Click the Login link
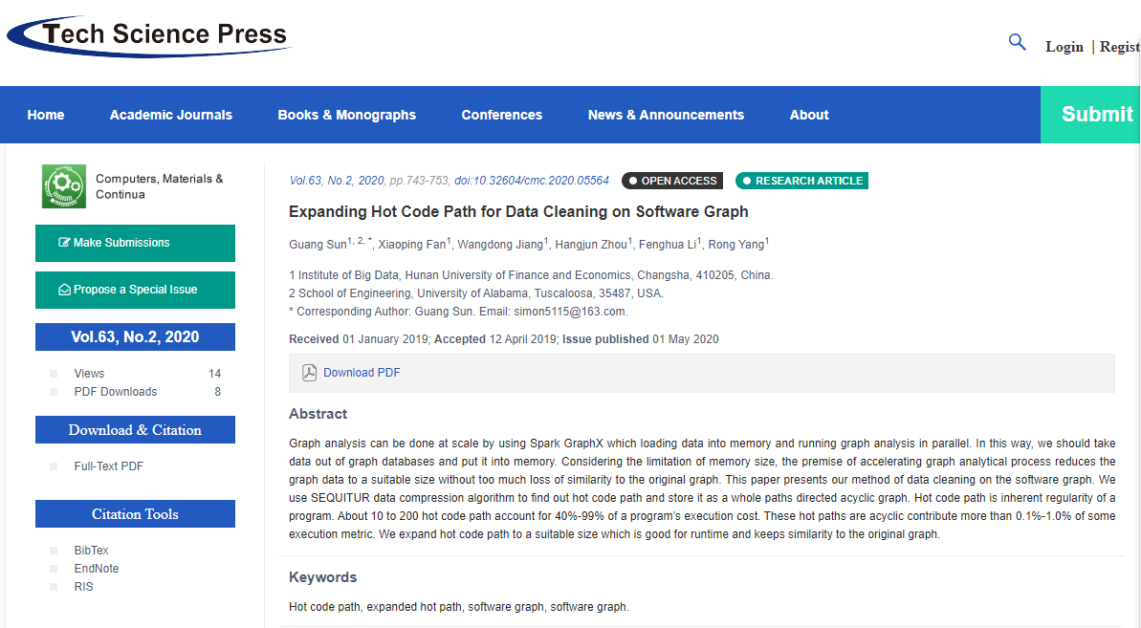The width and height of the screenshot is (1141, 628). (x=1064, y=47)
